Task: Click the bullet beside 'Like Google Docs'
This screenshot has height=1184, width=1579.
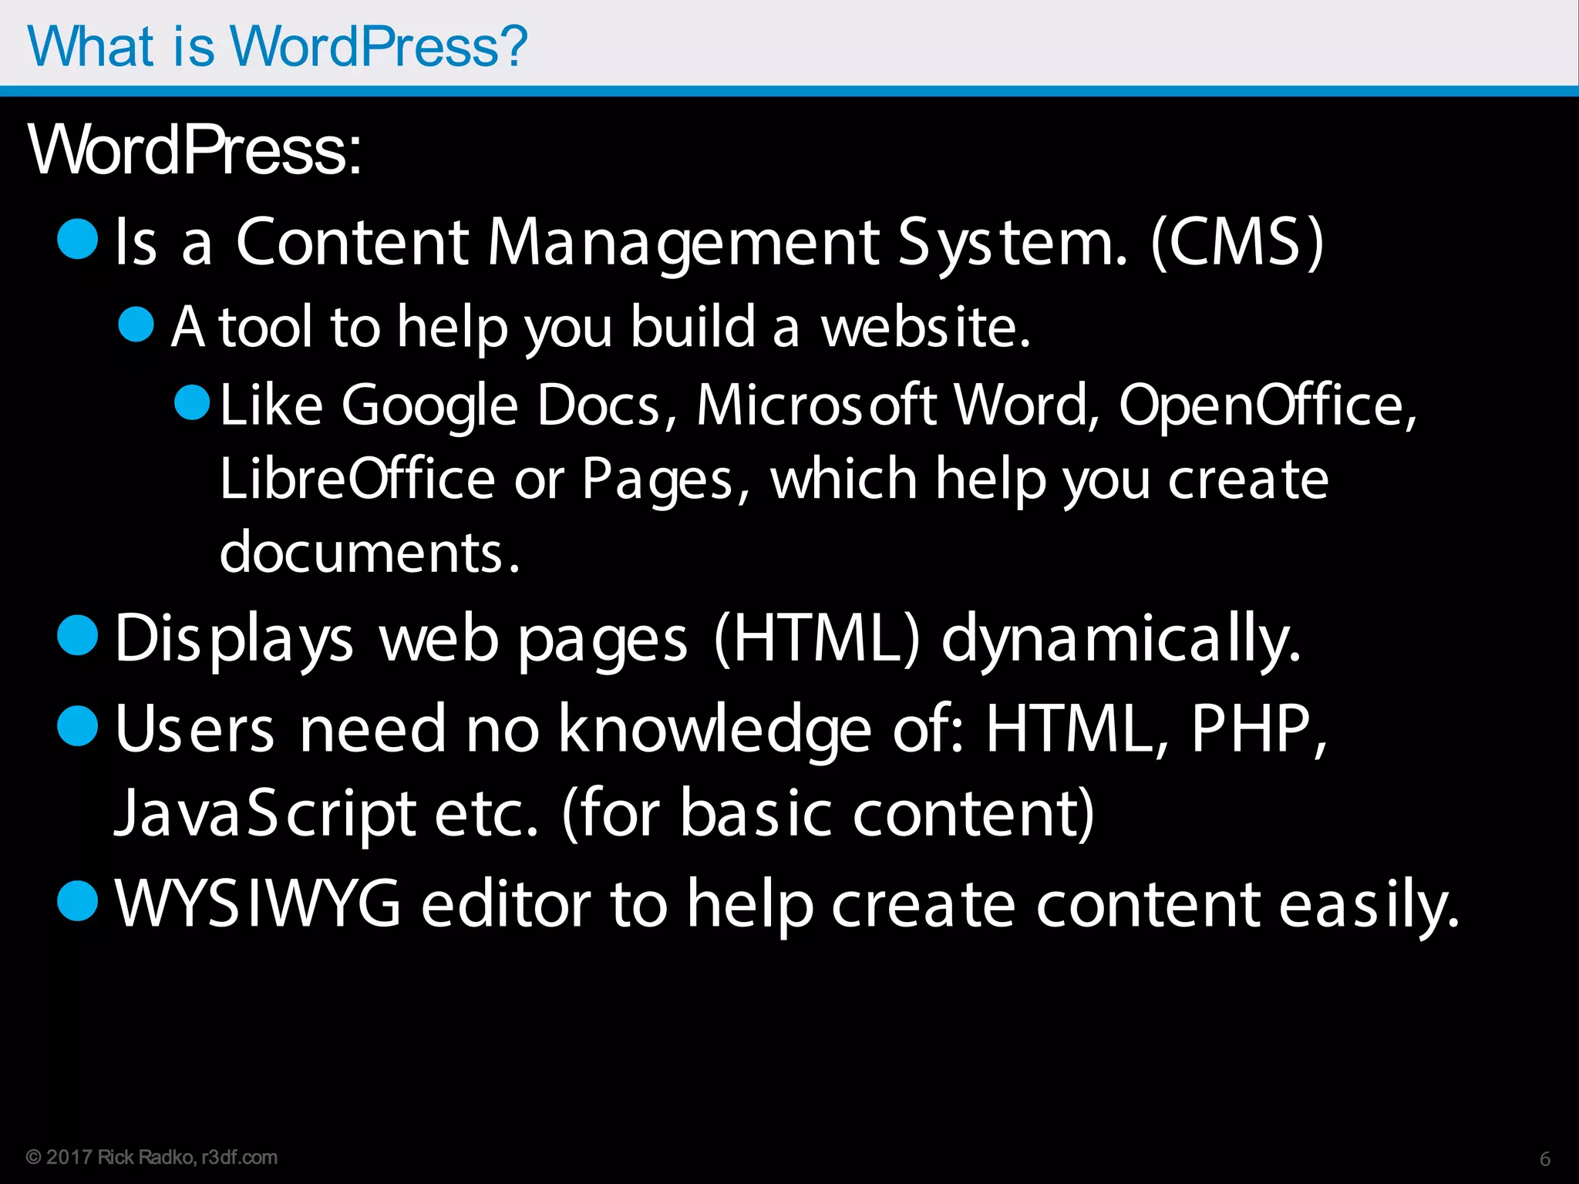Action: tap(193, 402)
